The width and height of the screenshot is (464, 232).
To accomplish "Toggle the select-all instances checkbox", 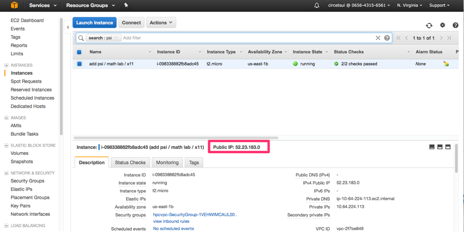I will point(80,52).
